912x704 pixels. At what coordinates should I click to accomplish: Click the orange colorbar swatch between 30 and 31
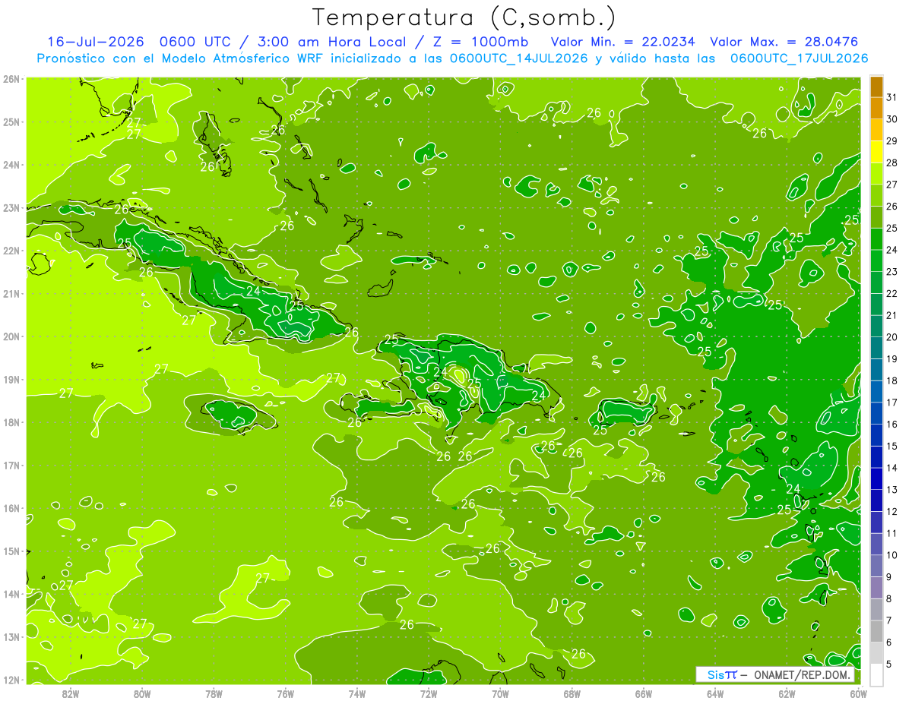[876, 109]
